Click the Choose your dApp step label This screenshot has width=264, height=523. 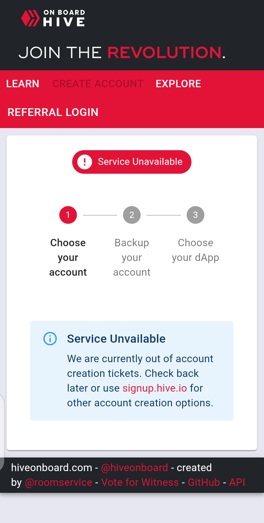(196, 250)
